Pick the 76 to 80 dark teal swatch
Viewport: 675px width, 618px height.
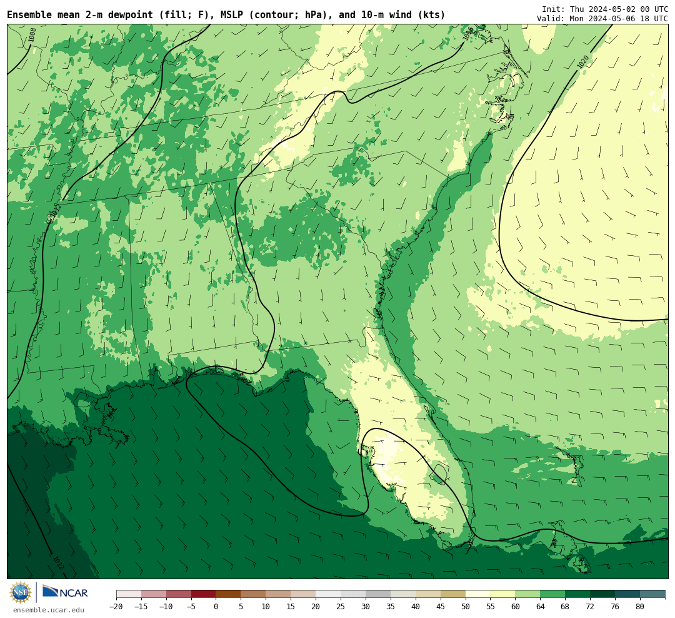628,594
